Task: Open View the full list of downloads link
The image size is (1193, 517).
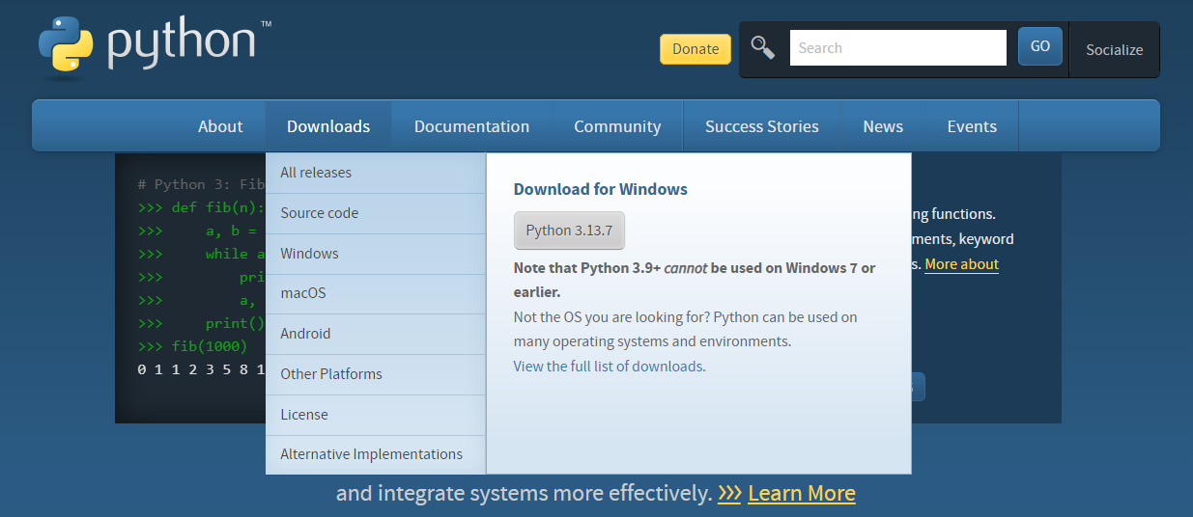Action: coord(609,367)
